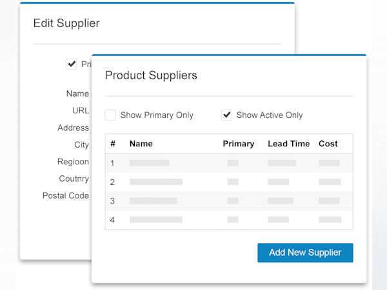Click the Address field label
This screenshot has width=387, height=290.
point(73,128)
